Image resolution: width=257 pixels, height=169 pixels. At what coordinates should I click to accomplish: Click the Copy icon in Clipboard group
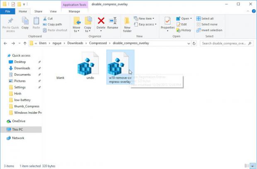click(25, 23)
